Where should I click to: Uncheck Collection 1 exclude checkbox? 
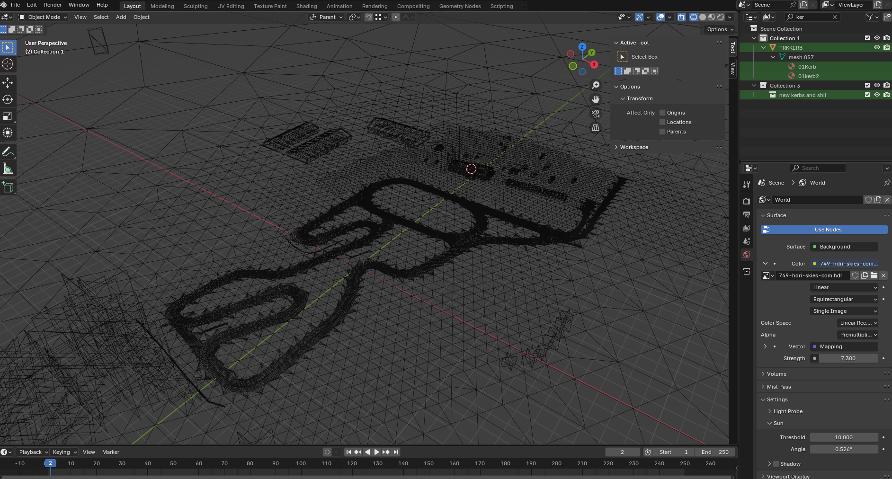867,38
